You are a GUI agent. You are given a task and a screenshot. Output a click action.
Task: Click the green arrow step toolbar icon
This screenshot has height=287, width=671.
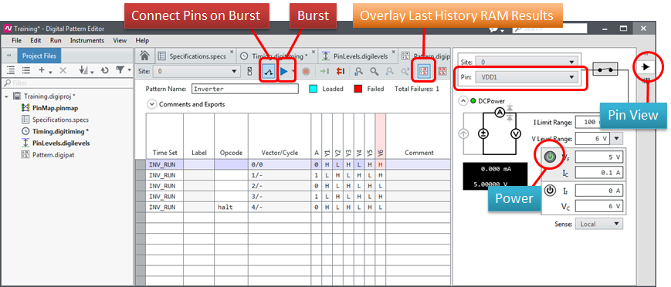325,72
